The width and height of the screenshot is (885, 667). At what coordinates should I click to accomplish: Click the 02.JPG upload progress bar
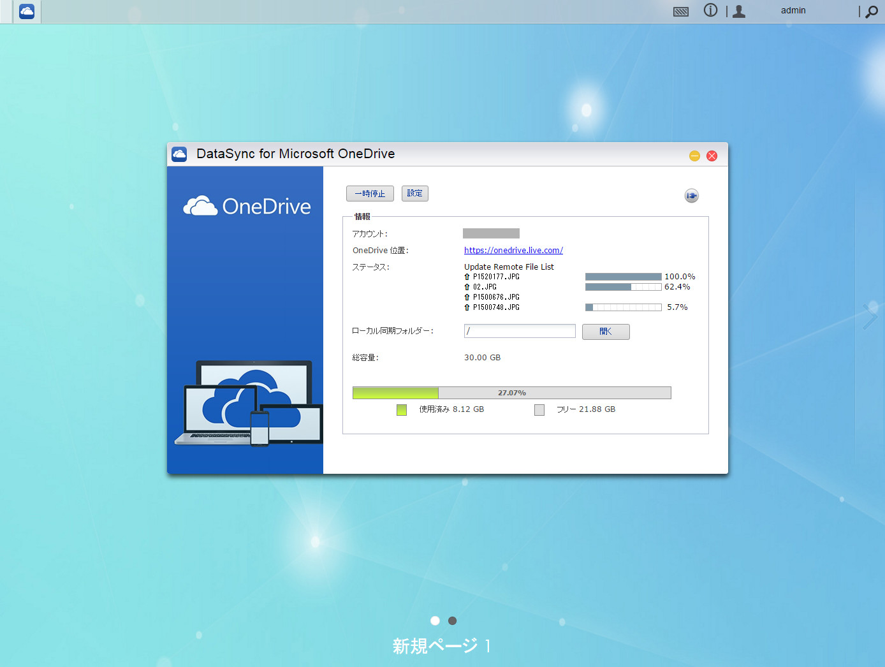(x=624, y=287)
